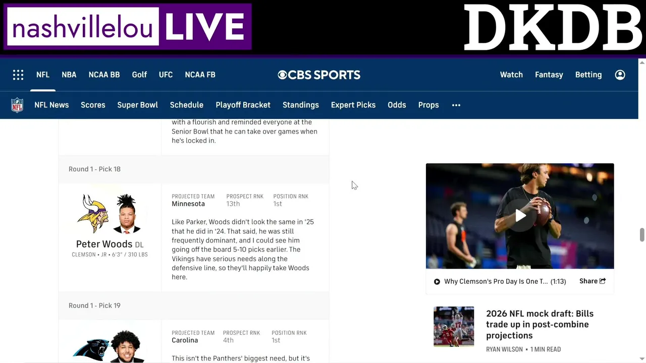The width and height of the screenshot is (646, 363).
Task: Go to NFL News
Action: point(51,105)
